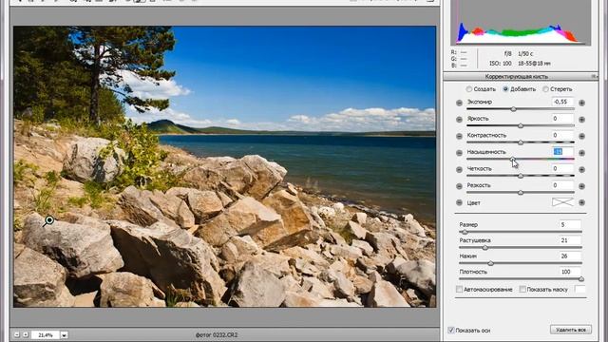Click the lens info 18-55@18 mm
The image size is (608, 342).
534,64
